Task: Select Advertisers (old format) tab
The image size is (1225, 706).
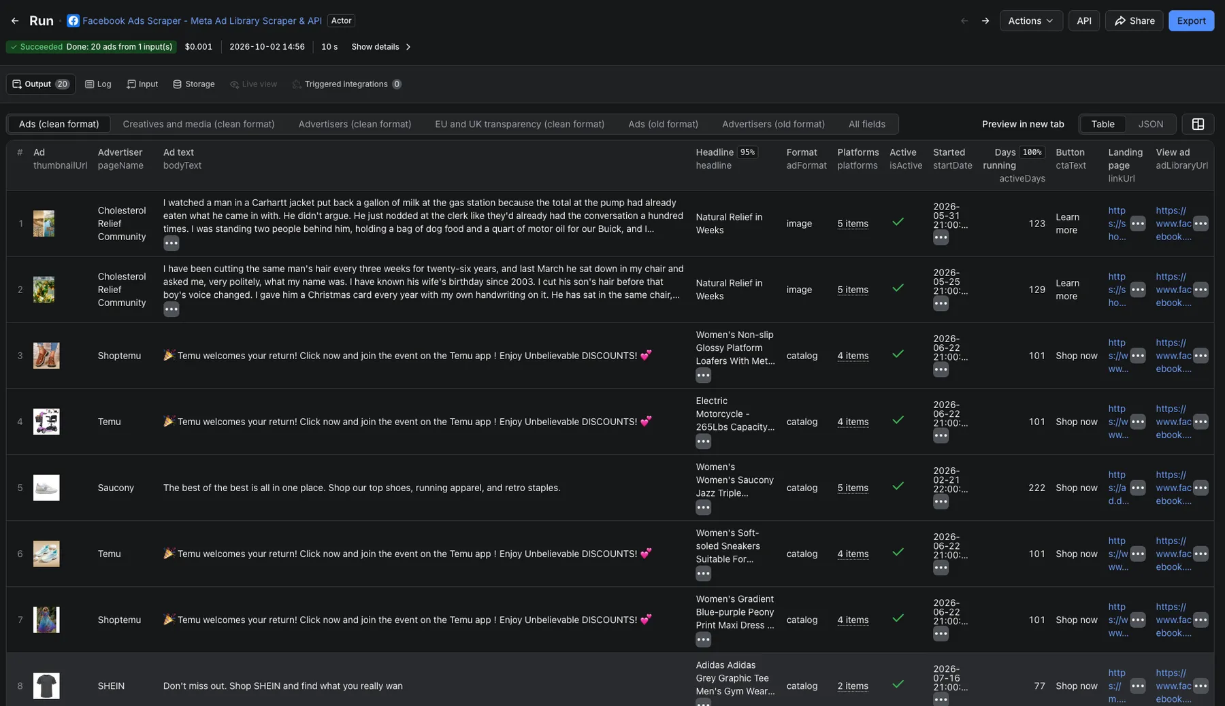Action: (773, 124)
